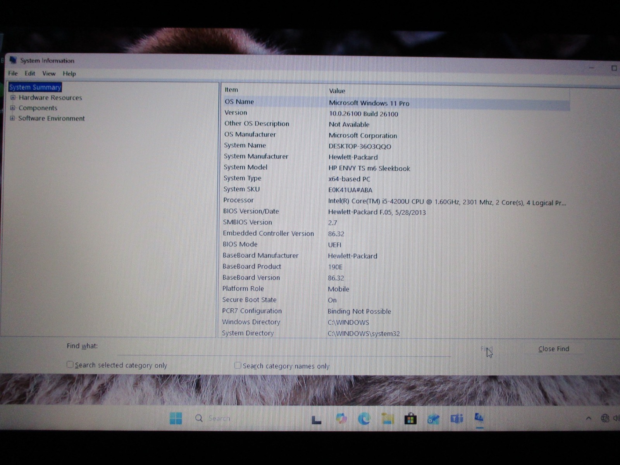Select the Processor row
Image resolution: width=620 pixels, height=465 pixels.
[396, 200]
